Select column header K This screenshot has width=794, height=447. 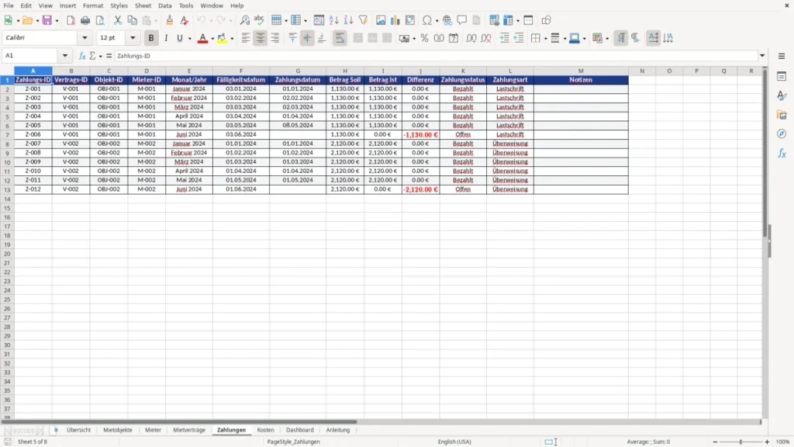coord(463,71)
